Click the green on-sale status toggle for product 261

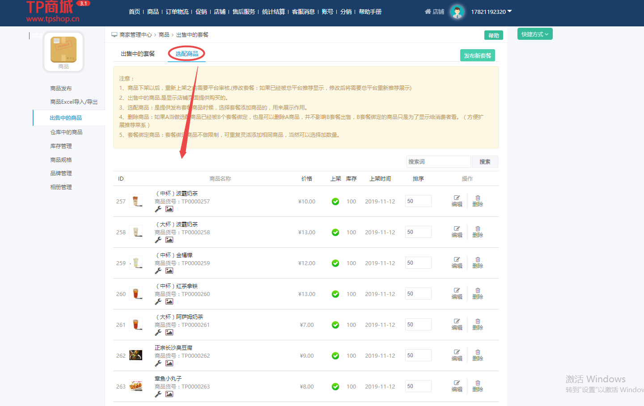(x=335, y=325)
